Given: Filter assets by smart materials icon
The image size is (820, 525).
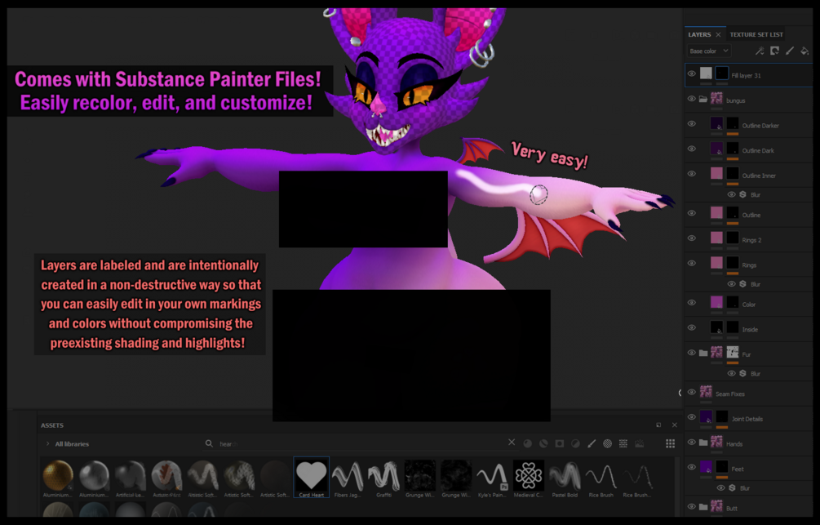Looking at the screenshot, I should pos(543,443).
